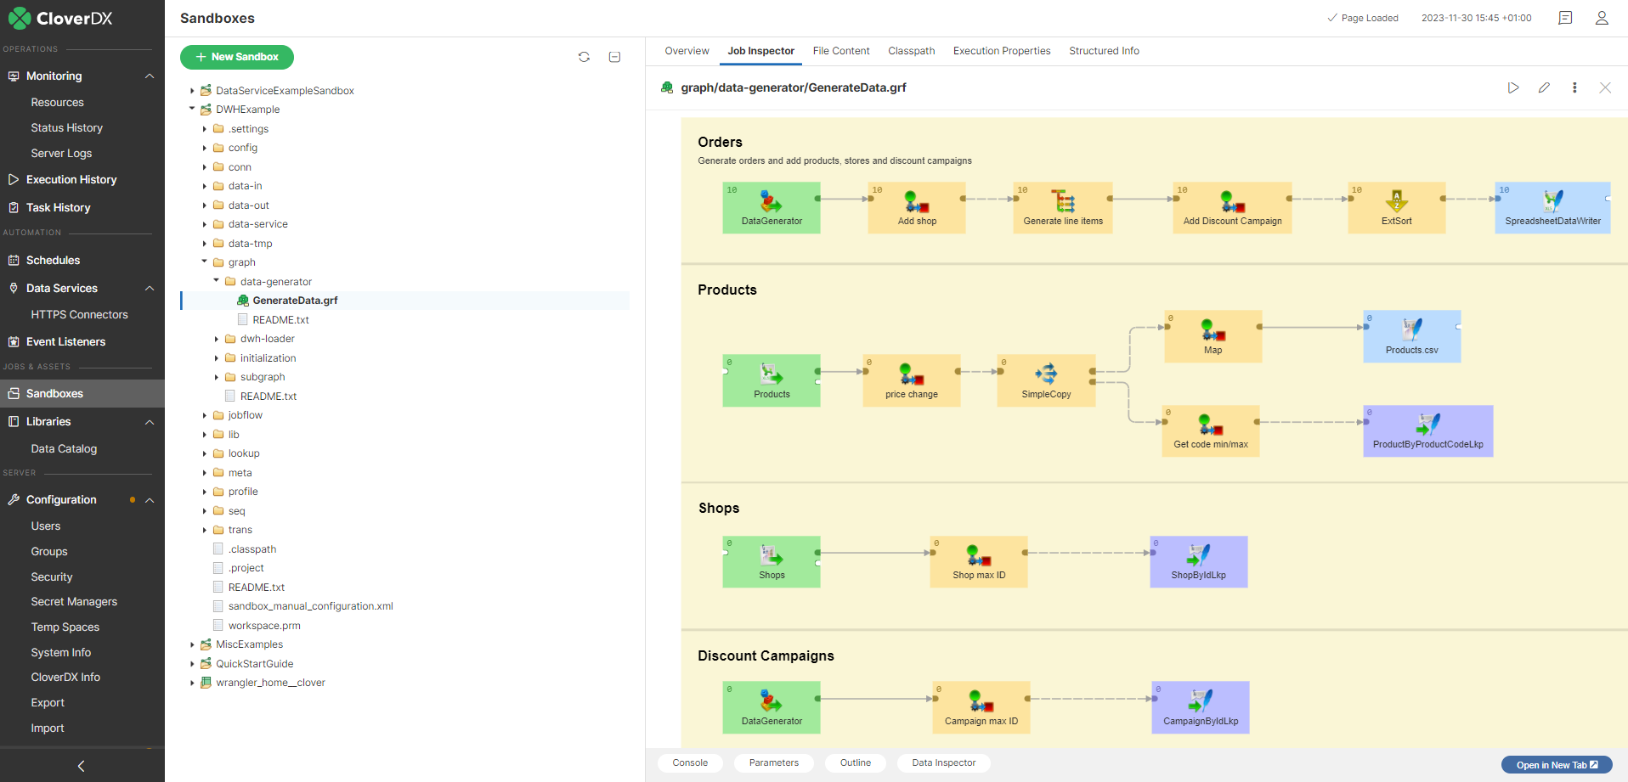Open the Data Inspector panel
Viewport: 1628px width, 782px height.
943,762
